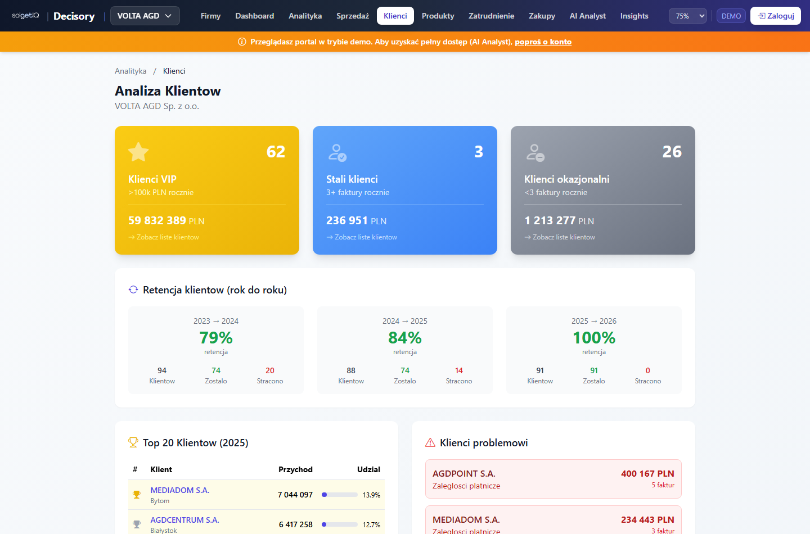810x534 pixels.
Task: Go to the Dashboard tab
Action: 255,16
